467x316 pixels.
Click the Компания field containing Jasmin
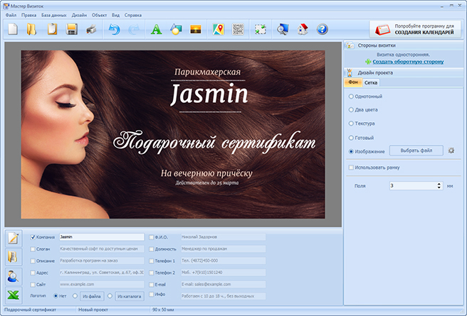102,237
